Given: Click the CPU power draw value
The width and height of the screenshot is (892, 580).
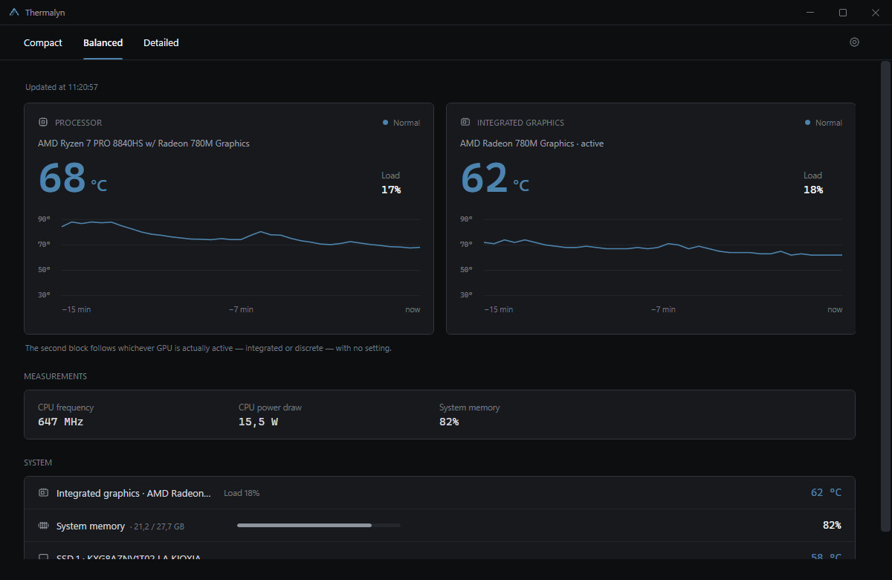Looking at the screenshot, I should click(258, 422).
